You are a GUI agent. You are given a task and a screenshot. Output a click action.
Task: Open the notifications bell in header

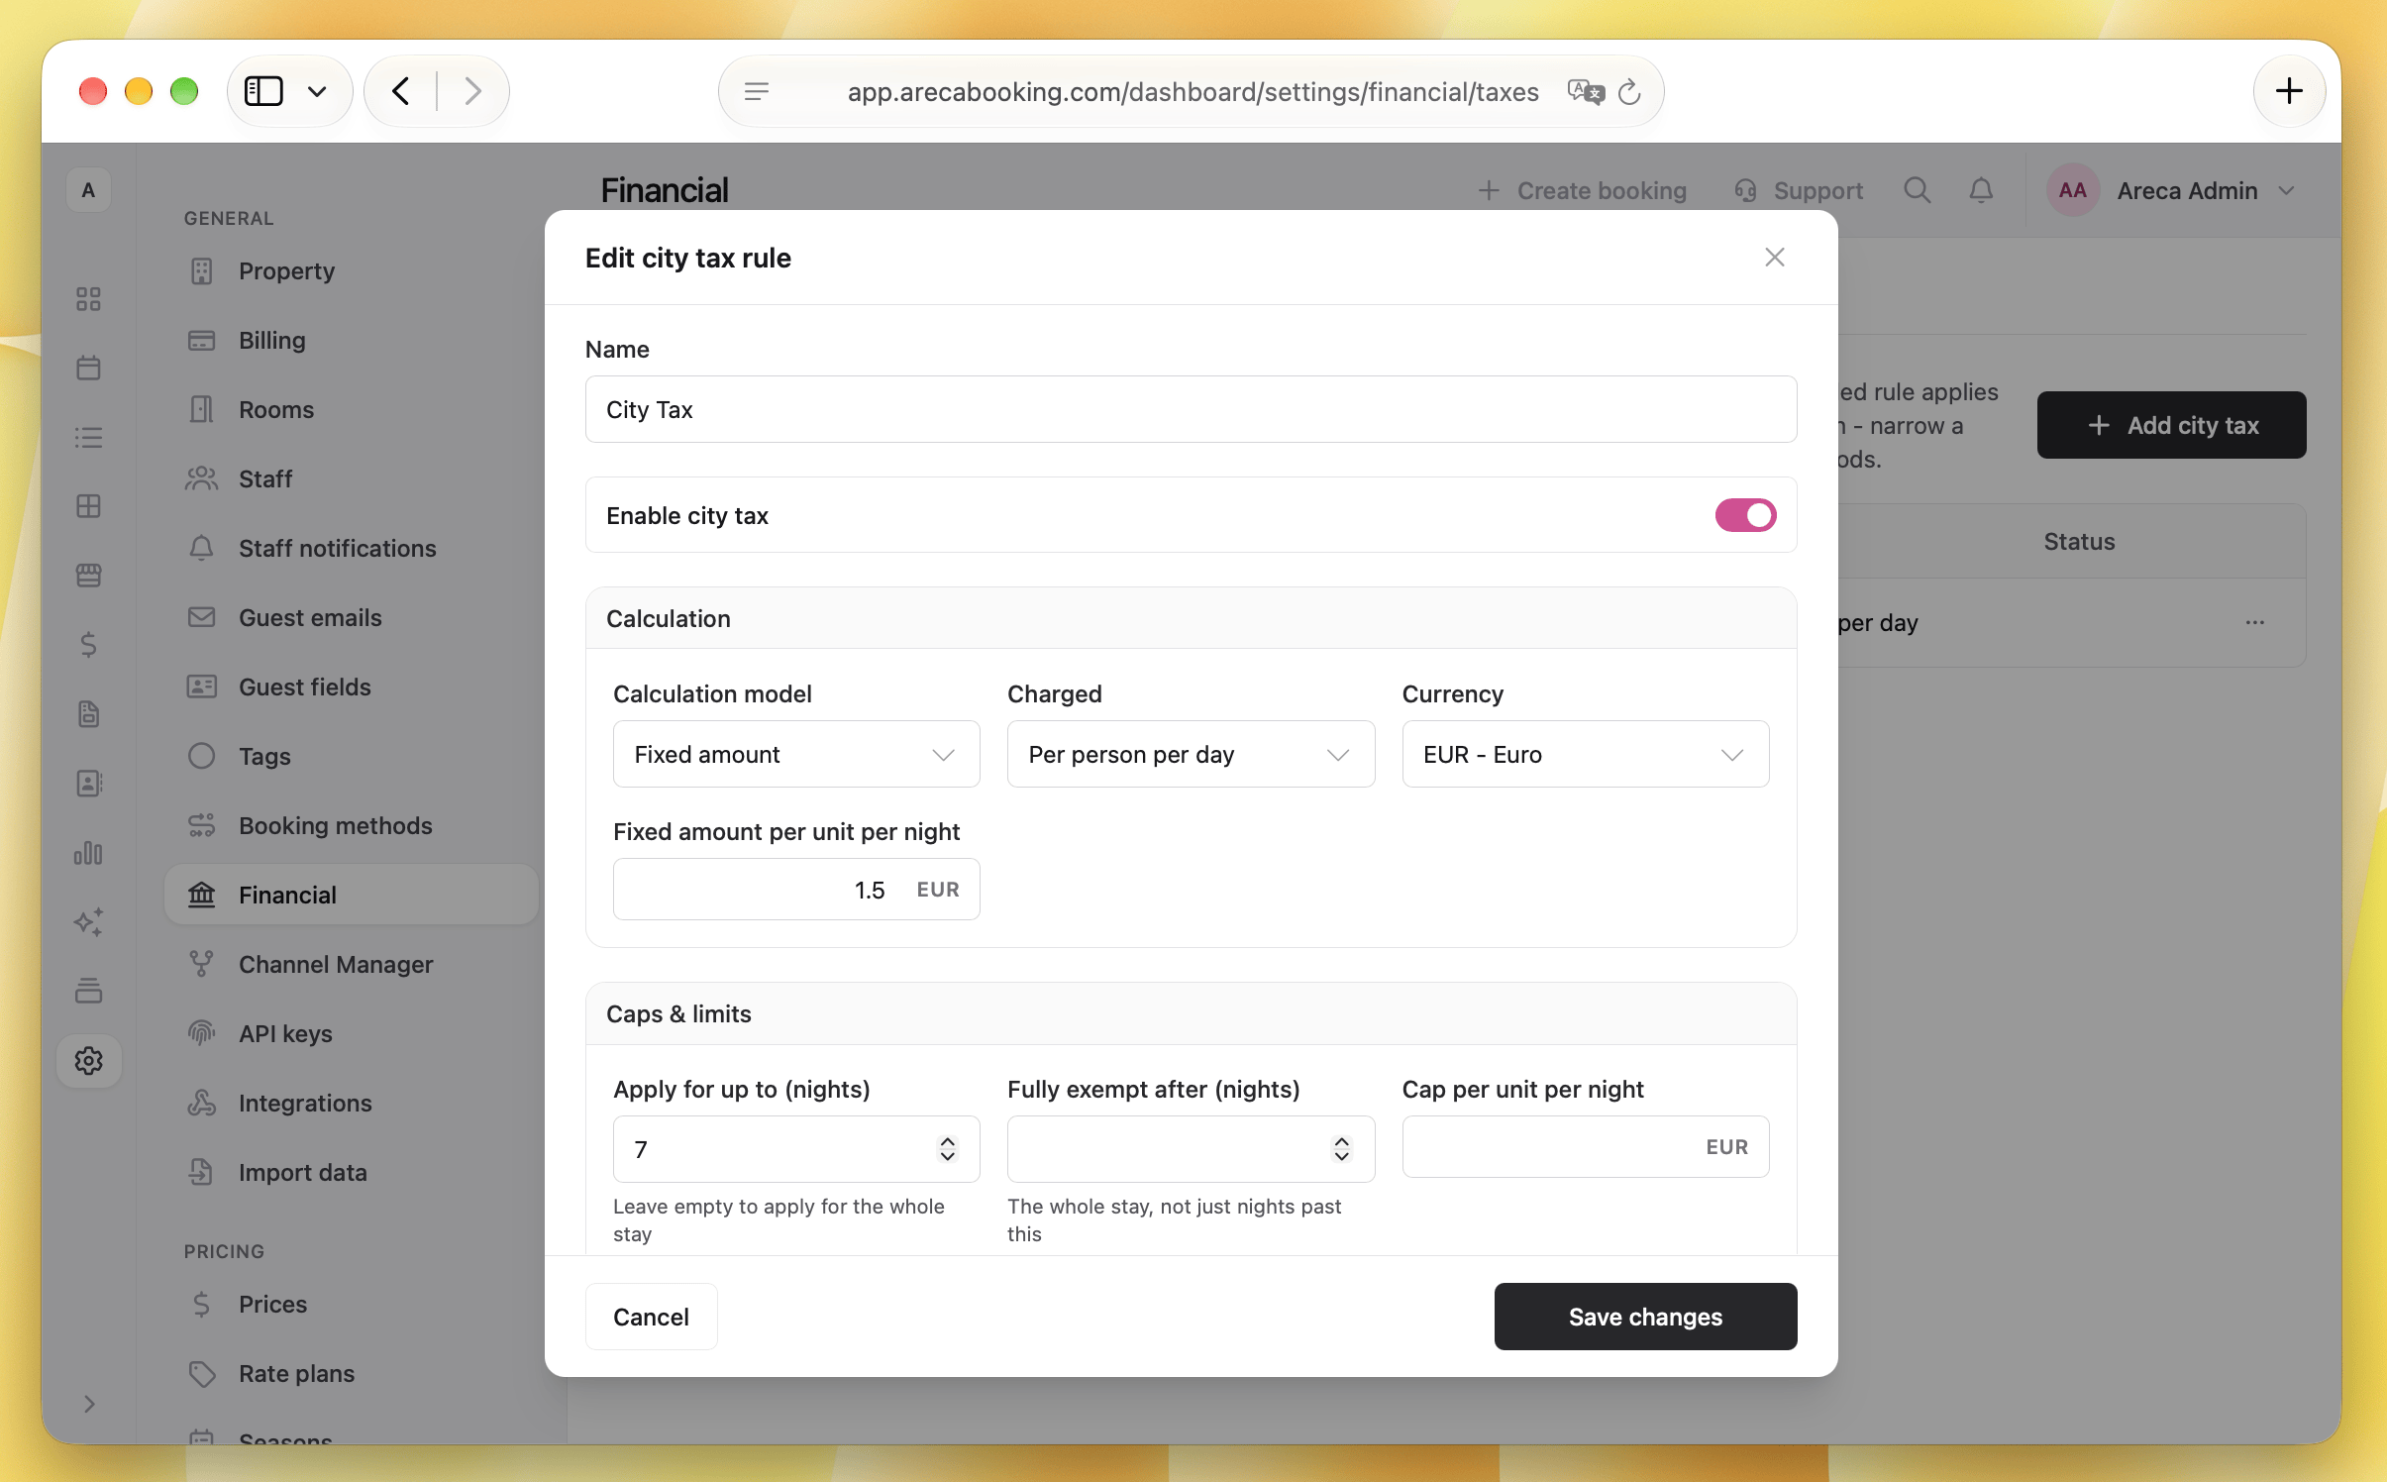click(1981, 190)
